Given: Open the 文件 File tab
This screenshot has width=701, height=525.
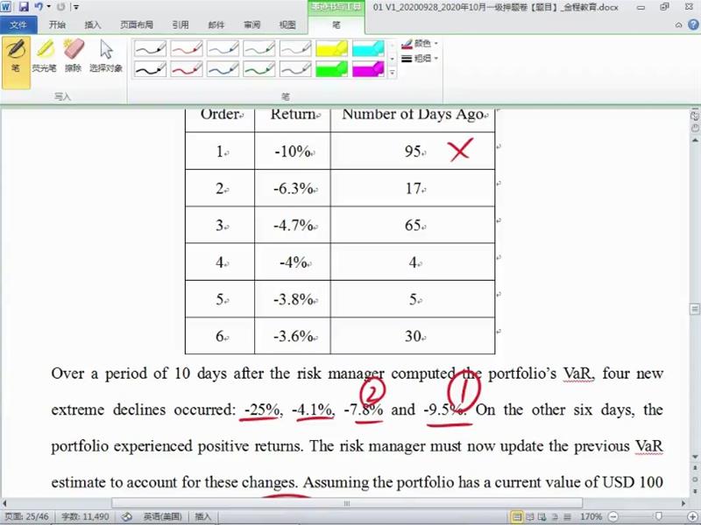Looking at the screenshot, I should [18, 25].
